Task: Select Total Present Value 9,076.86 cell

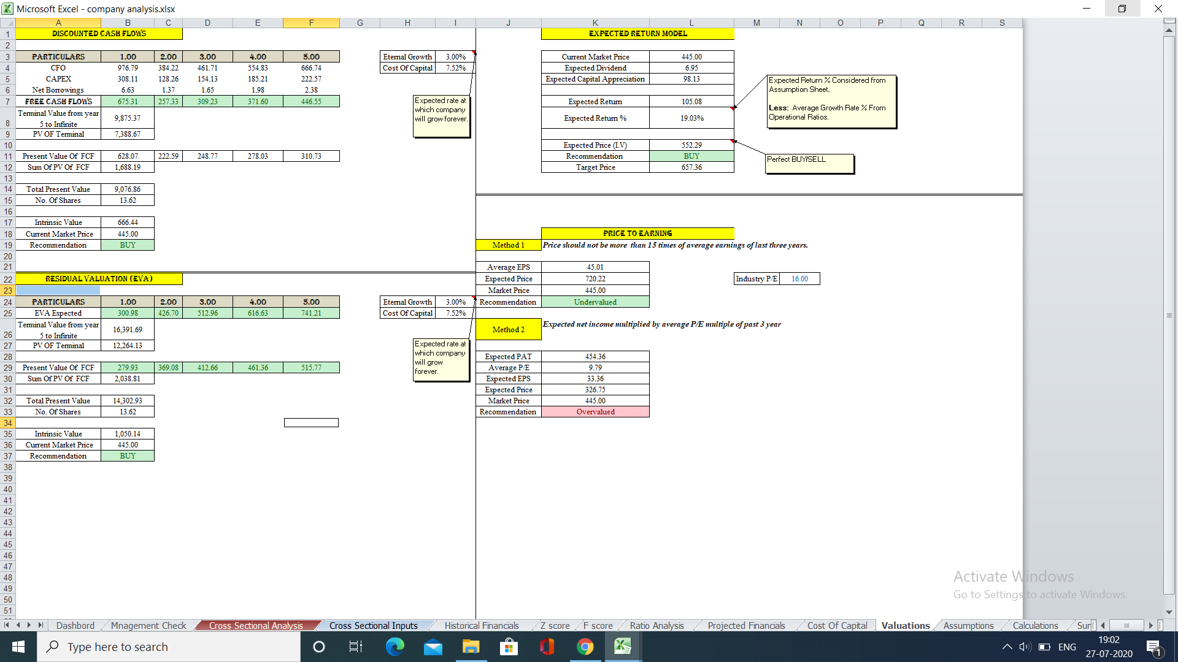Action: (x=128, y=189)
